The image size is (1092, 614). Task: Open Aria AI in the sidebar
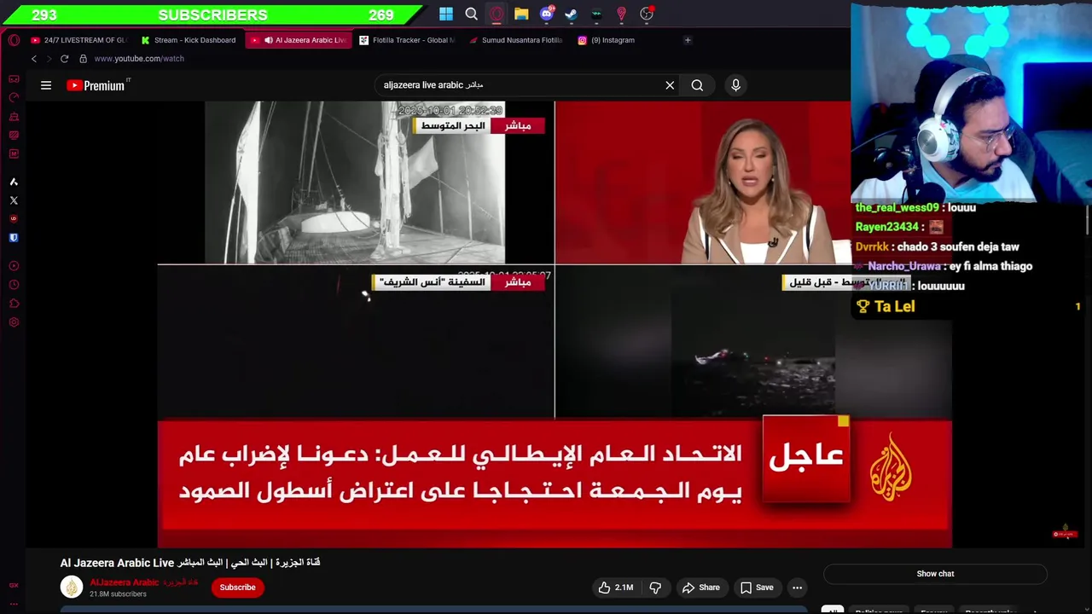pyautogui.click(x=14, y=182)
